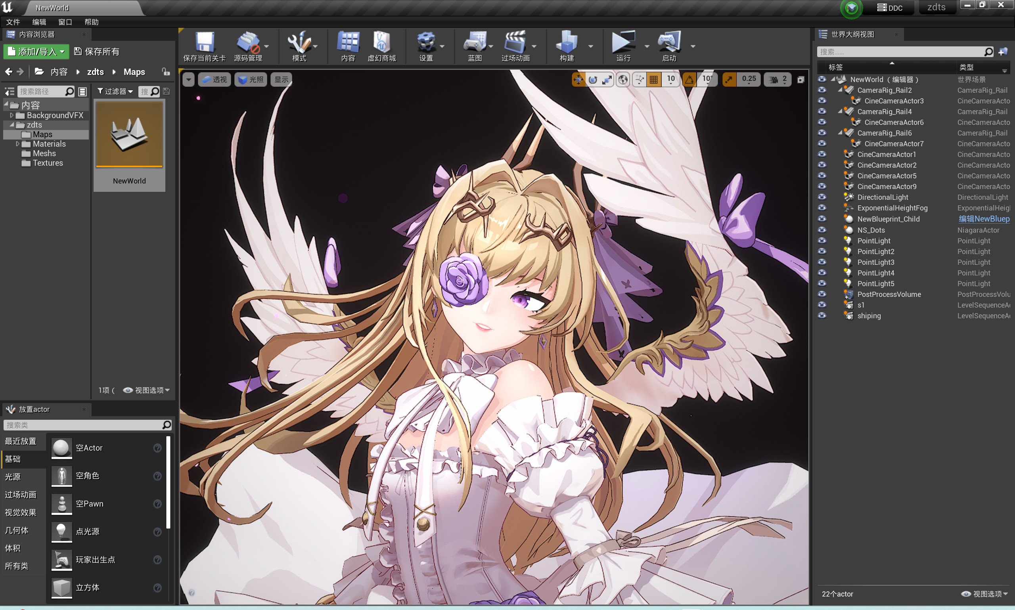
Task: Click the Play (运行) icon
Action: [x=623, y=42]
